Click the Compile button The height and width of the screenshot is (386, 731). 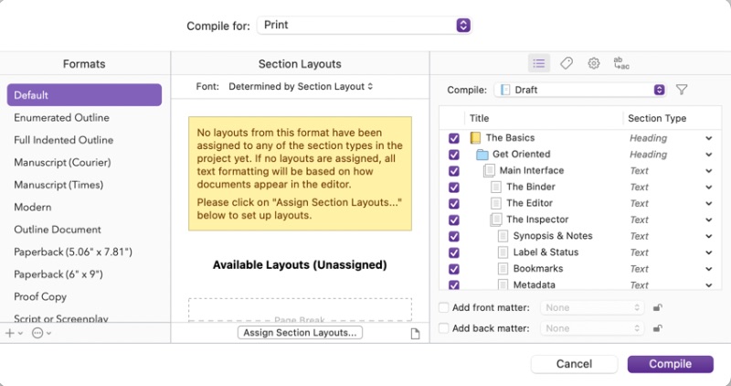pos(670,364)
